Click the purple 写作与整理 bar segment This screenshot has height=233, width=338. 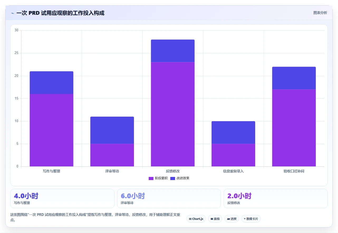[x=51, y=130]
